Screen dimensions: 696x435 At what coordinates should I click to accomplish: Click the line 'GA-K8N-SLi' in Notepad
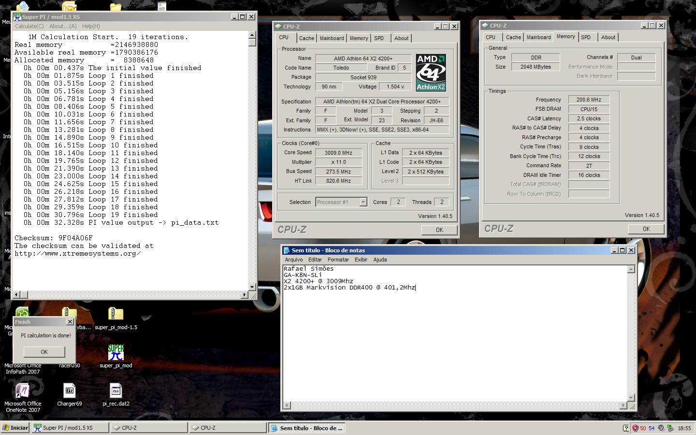[303, 275]
